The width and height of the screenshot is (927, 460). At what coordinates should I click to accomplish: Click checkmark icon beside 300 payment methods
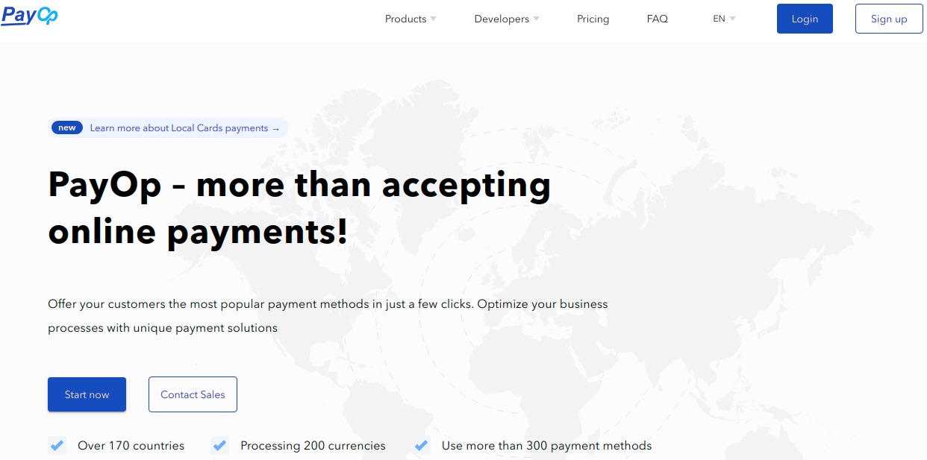[x=422, y=446]
